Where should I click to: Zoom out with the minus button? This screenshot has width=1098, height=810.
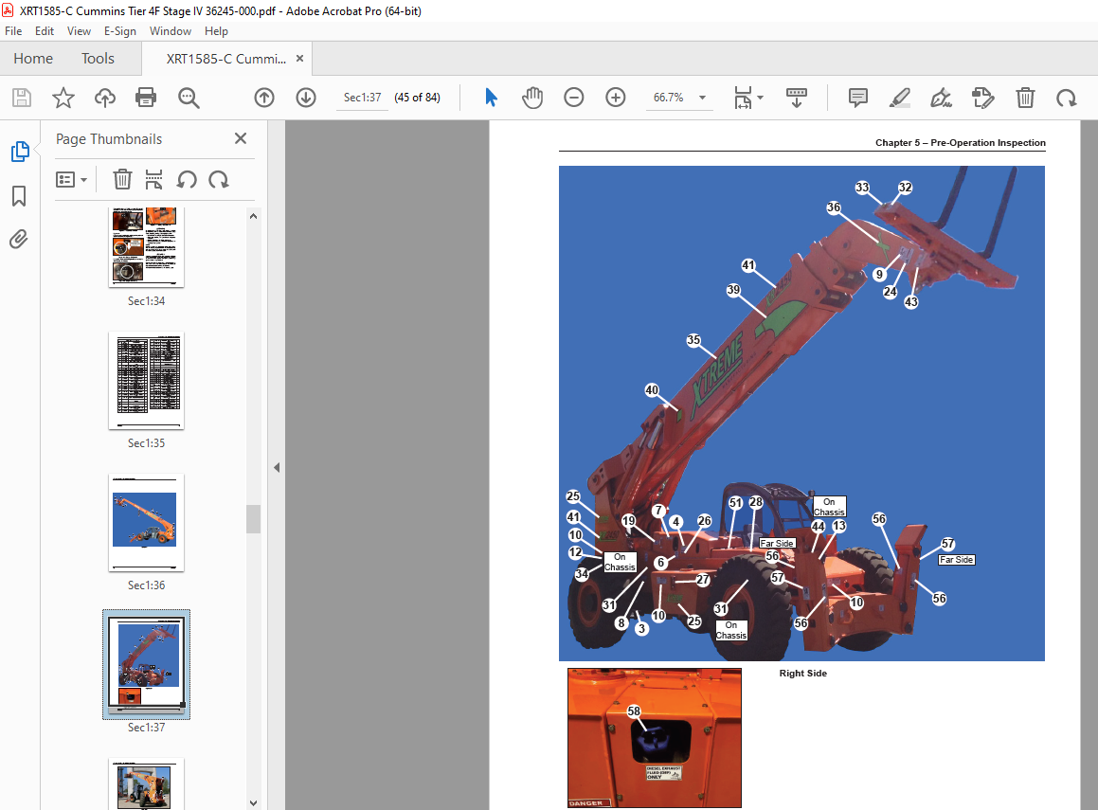(573, 98)
